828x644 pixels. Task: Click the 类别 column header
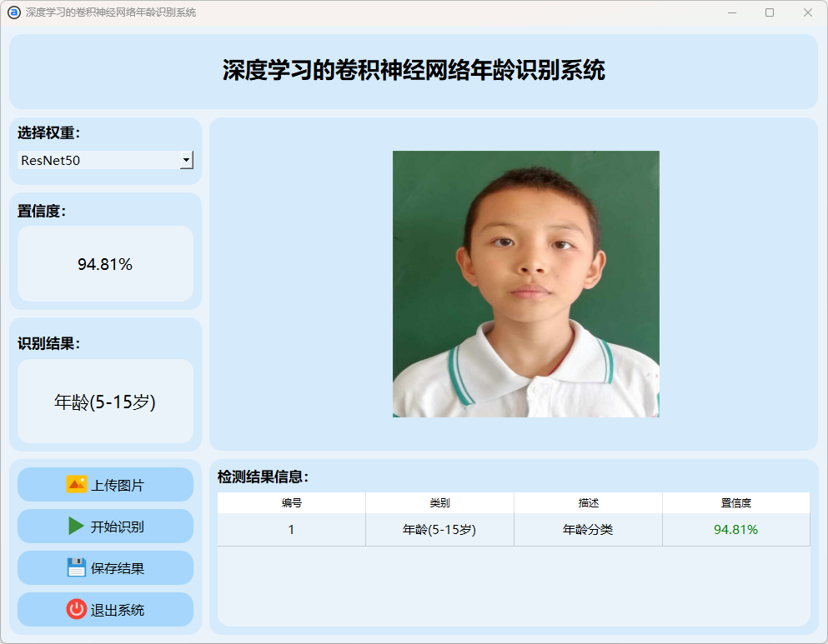(439, 503)
